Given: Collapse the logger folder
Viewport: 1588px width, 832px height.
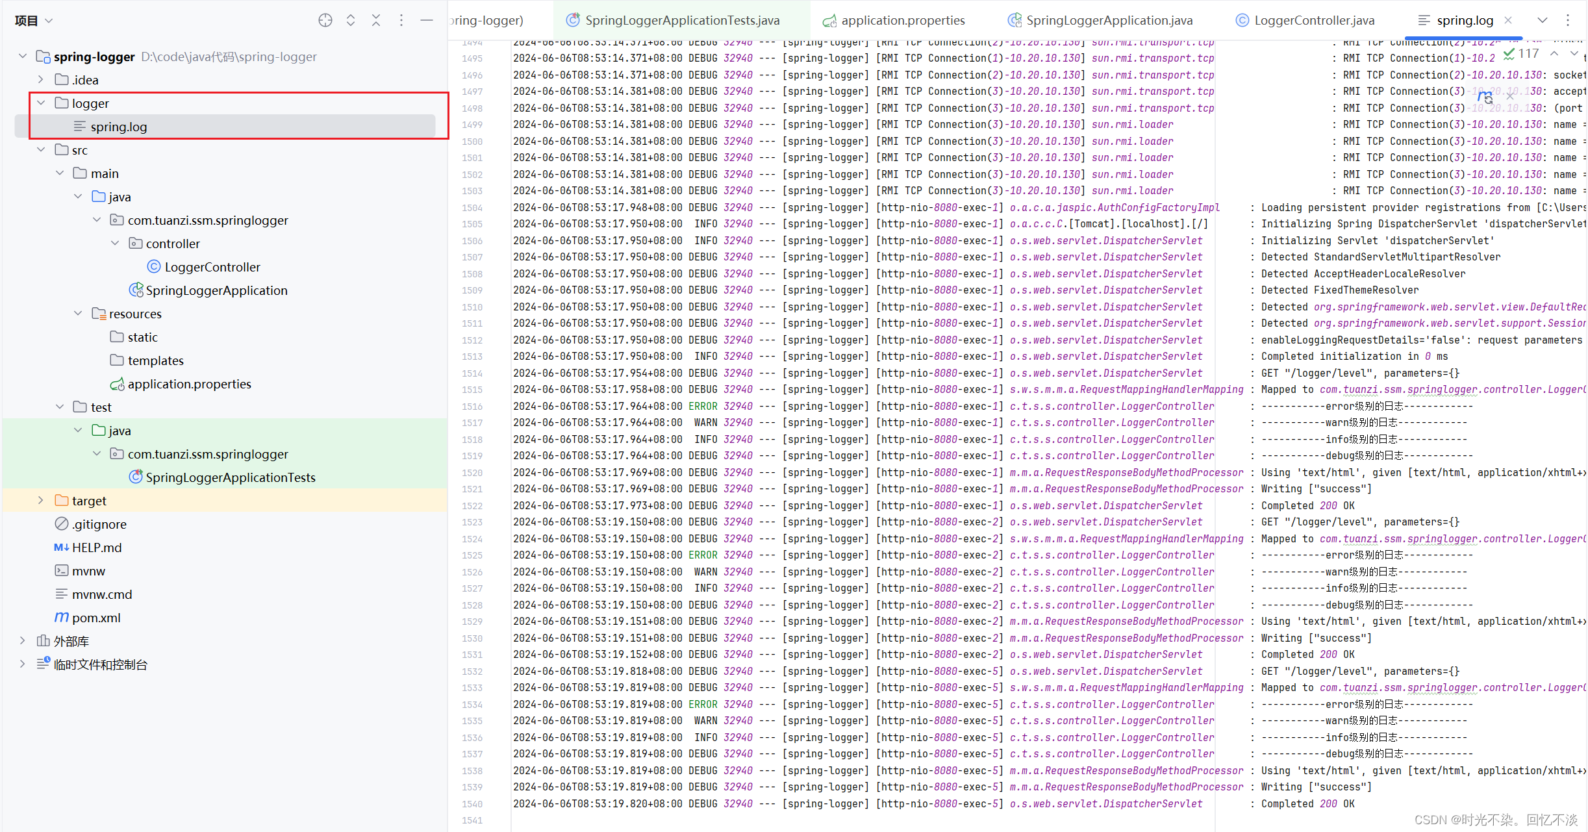Looking at the screenshot, I should [41, 103].
